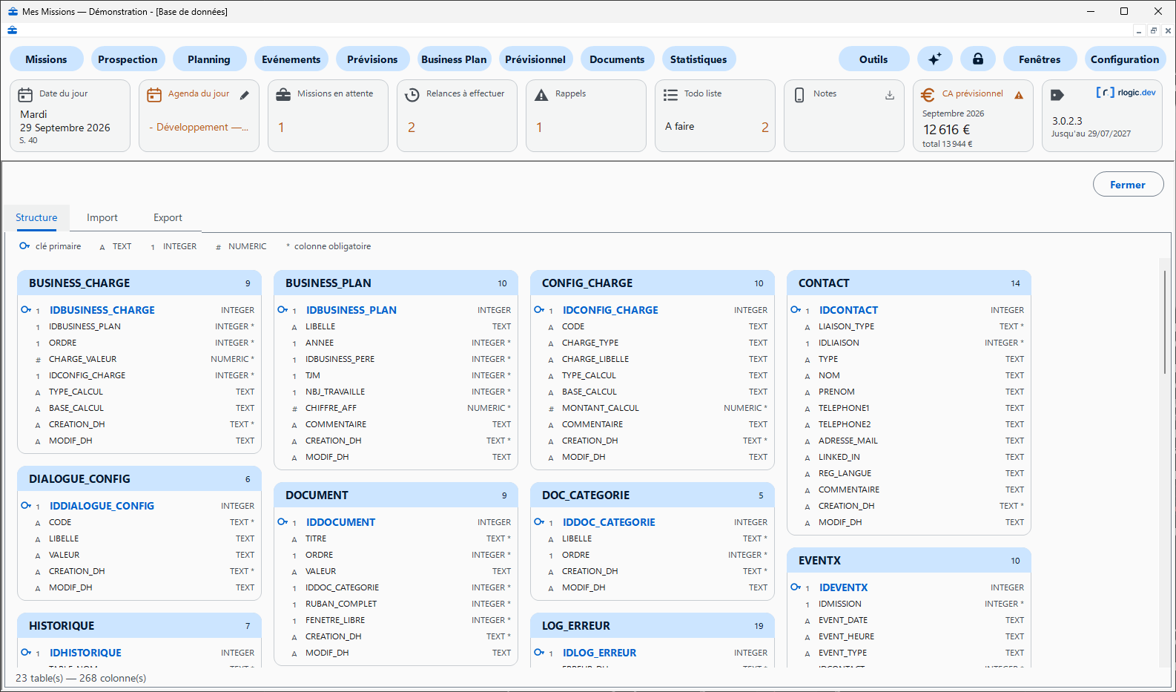1176x692 pixels.
Task: Click the rlogic.dev logo
Action: click(1126, 93)
